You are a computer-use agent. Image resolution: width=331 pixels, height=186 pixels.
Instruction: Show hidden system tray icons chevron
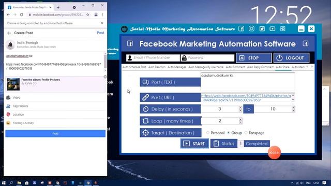click(x=292, y=183)
